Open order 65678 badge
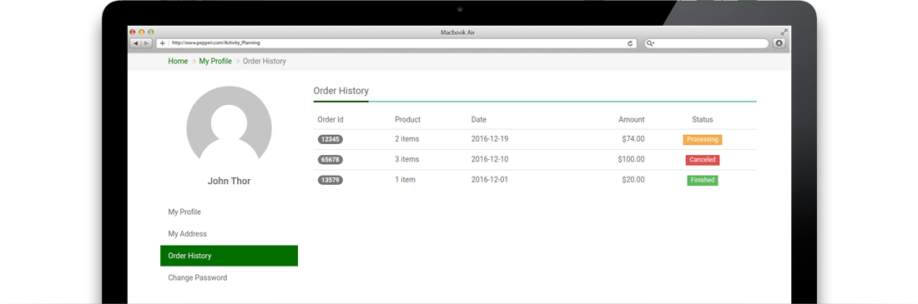The width and height of the screenshot is (918, 304). [x=330, y=160]
